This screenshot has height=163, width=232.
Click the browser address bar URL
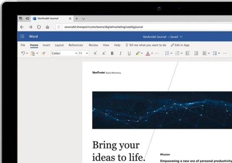(x=104, y=27)
